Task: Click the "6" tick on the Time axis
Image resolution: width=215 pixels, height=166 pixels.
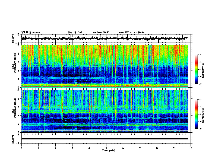Action: point(123,148)
